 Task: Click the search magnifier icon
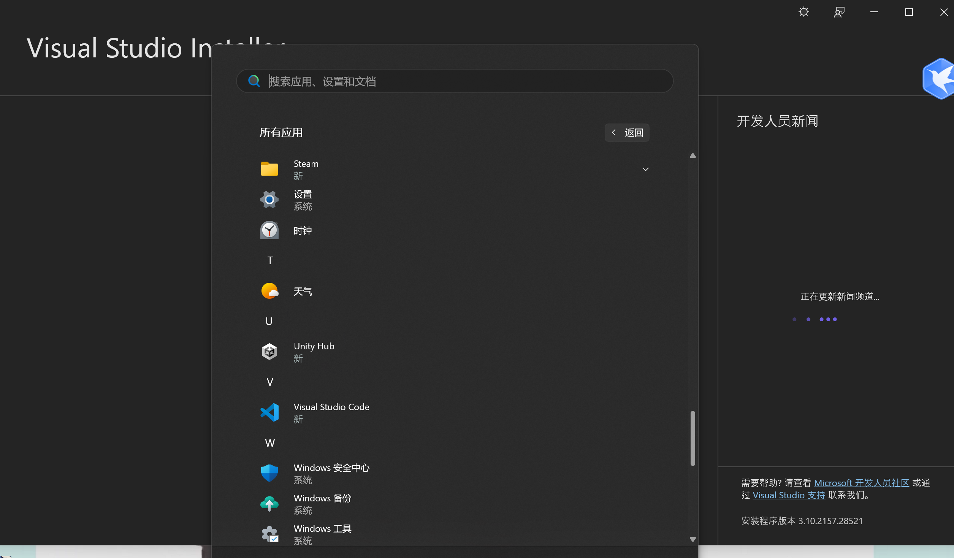254,81
